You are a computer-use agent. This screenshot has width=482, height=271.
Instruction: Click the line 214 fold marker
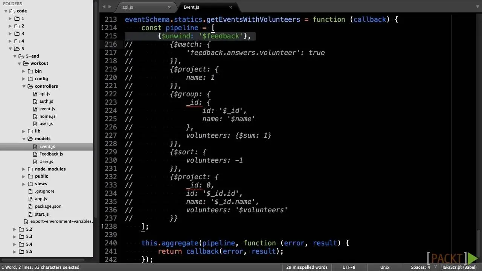[x=102, y=28]
